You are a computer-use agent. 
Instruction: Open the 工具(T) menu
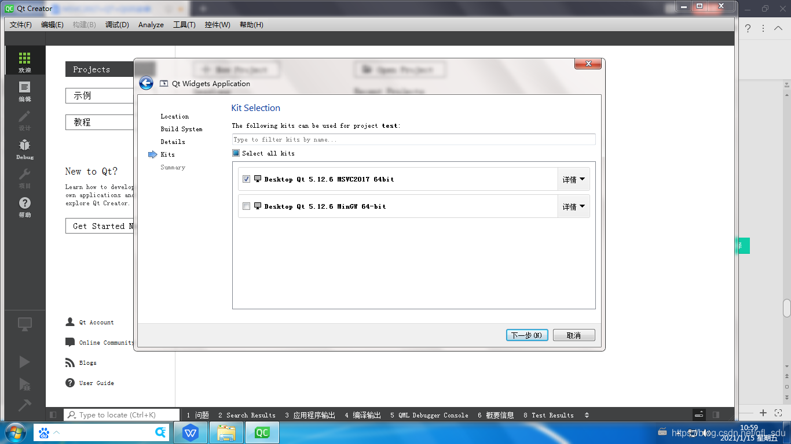pyautogui.click(x=184, y=25)
